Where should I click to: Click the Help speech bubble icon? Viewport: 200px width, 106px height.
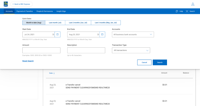tap(177, 11)
